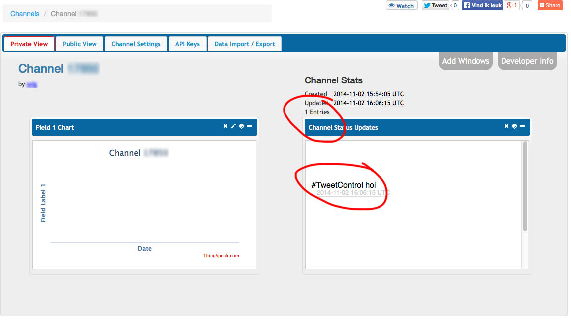The image size is (571, 322).
Task: Open the blurred author link after 'by'
Action: (32, 85)
